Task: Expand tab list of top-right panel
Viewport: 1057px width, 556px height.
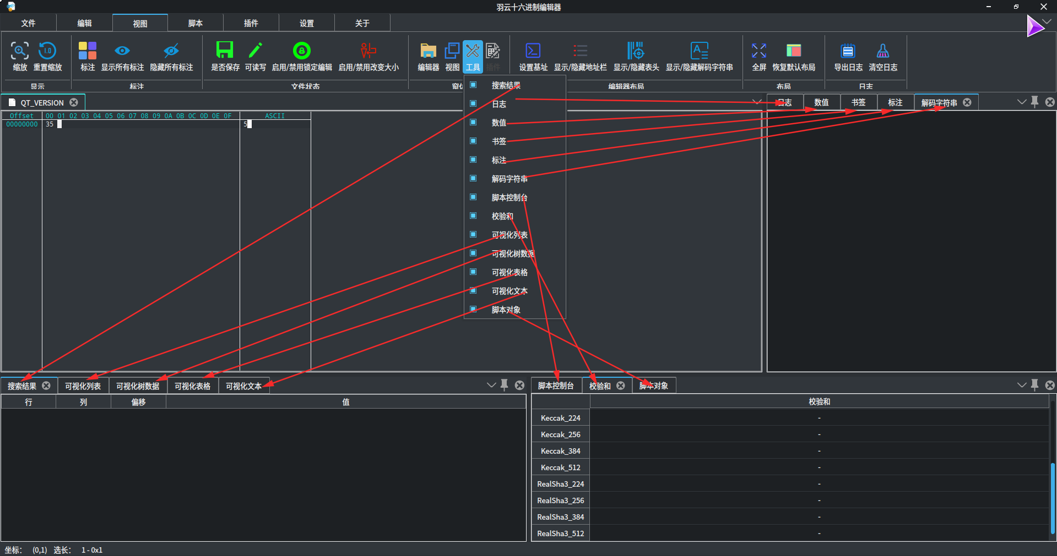Action: click(x=1021, y=102)
